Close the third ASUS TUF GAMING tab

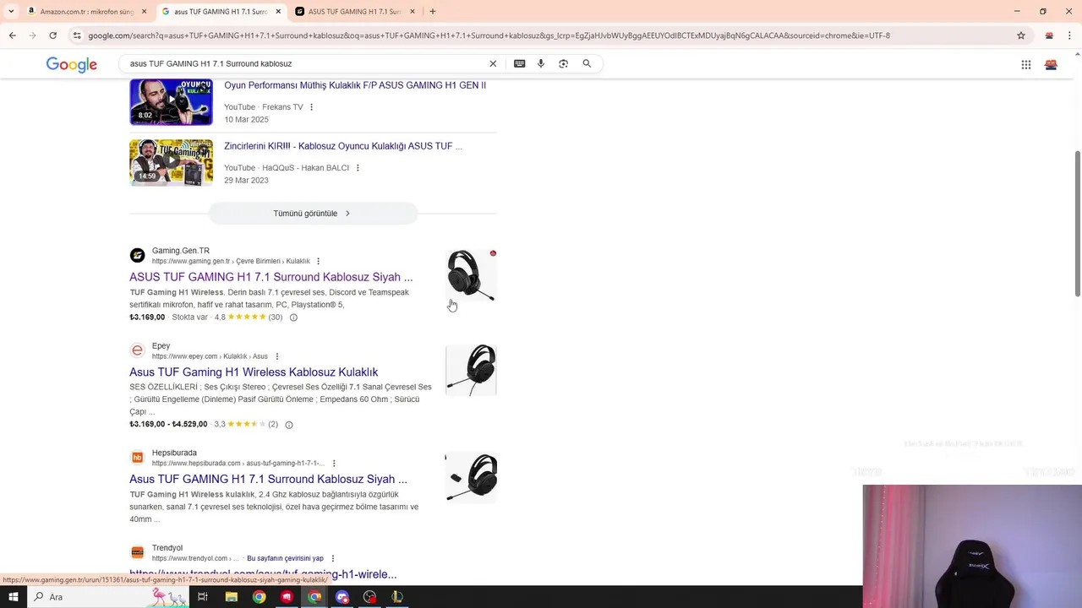(412, 12)
